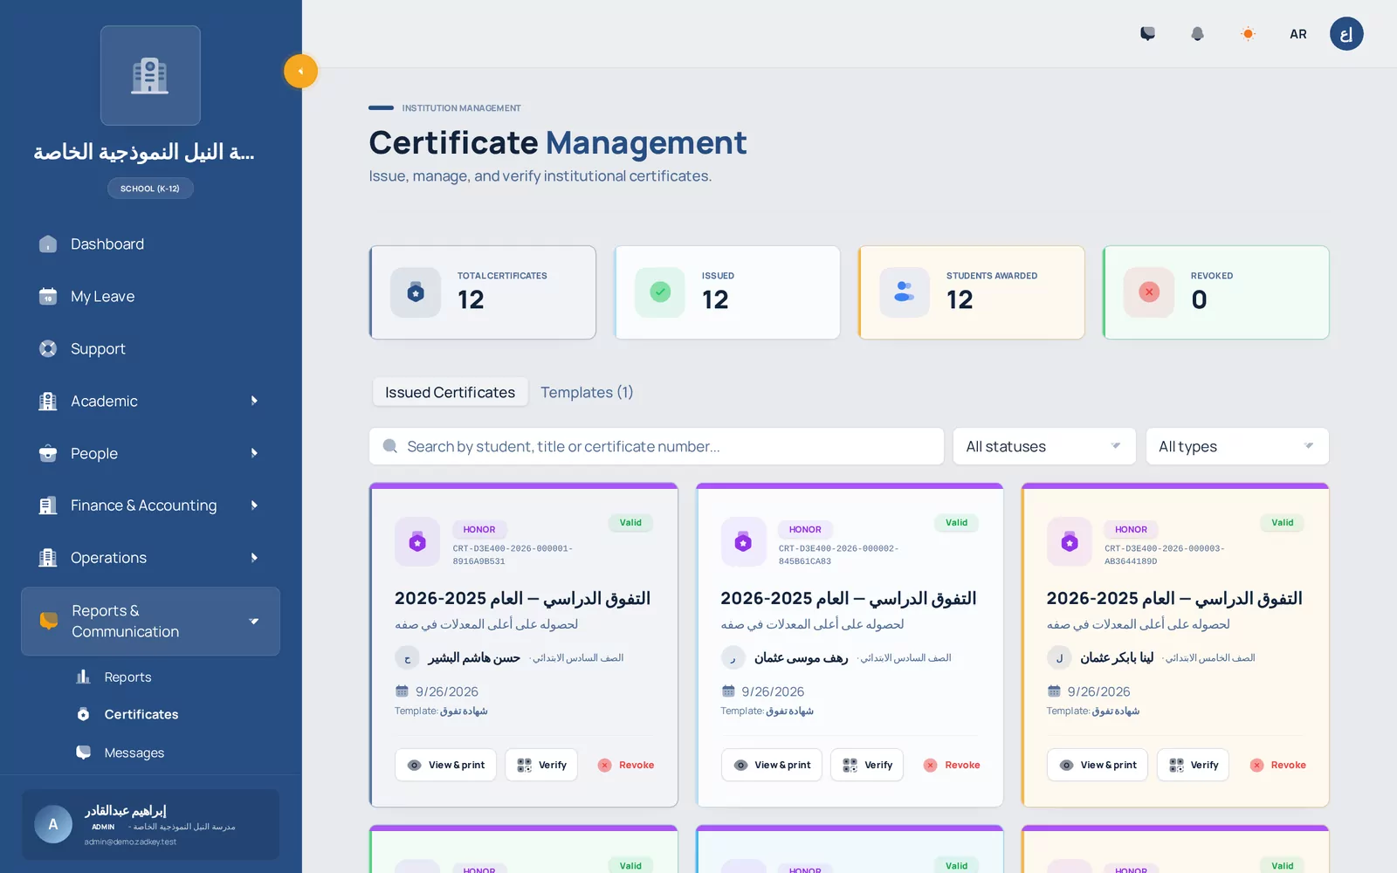The width and height of the screenshot is (1397, 873).
Task: Switch to Templates (1) tab
Action: coord(587,393)
